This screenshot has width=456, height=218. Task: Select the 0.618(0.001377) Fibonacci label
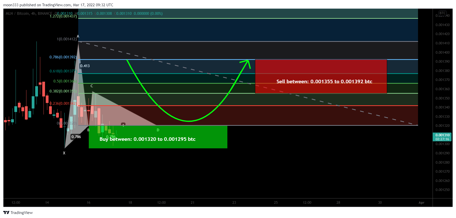63,71
